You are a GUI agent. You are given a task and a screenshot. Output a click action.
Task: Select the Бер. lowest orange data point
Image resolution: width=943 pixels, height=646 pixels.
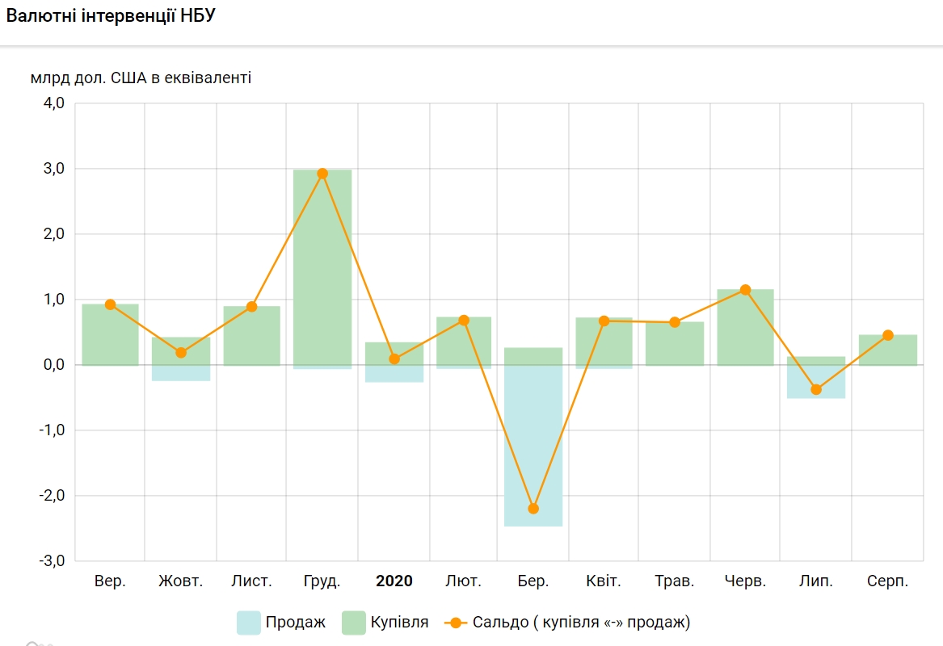pos(533,509)
